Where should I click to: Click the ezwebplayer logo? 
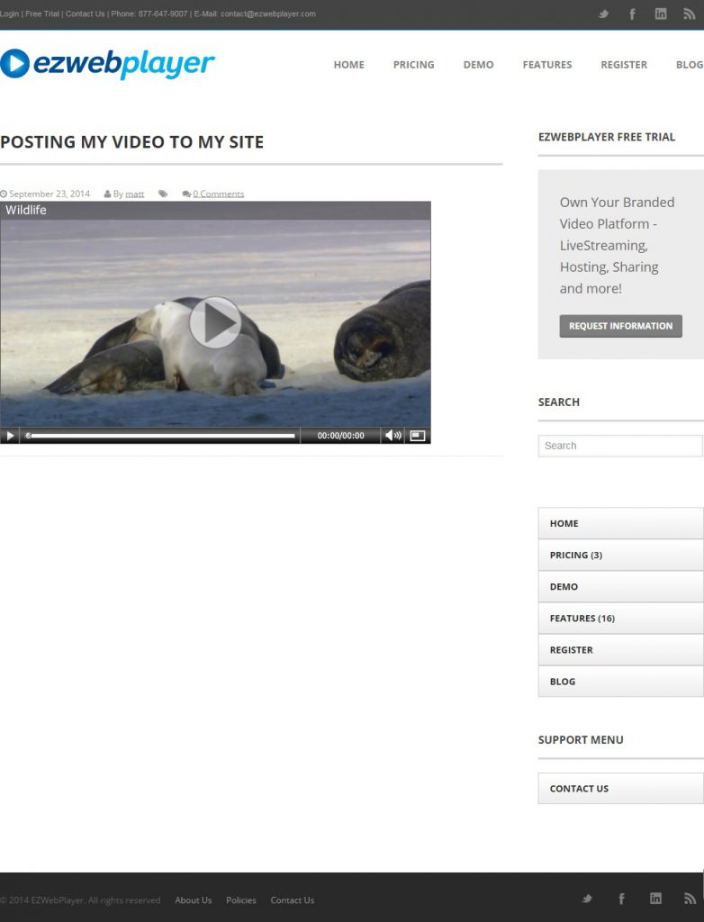coord(108,64)
